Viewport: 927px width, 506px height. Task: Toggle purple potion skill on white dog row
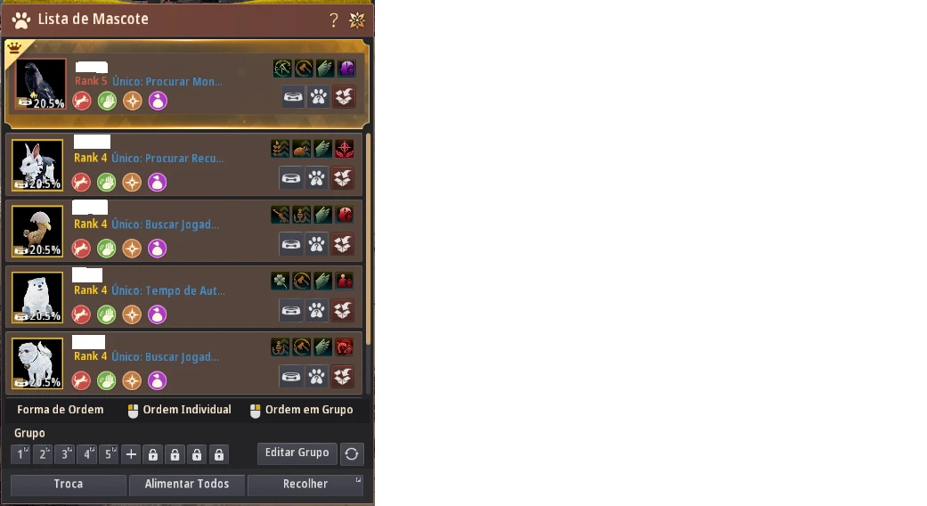pyautogui.click(x=158, y=380)
